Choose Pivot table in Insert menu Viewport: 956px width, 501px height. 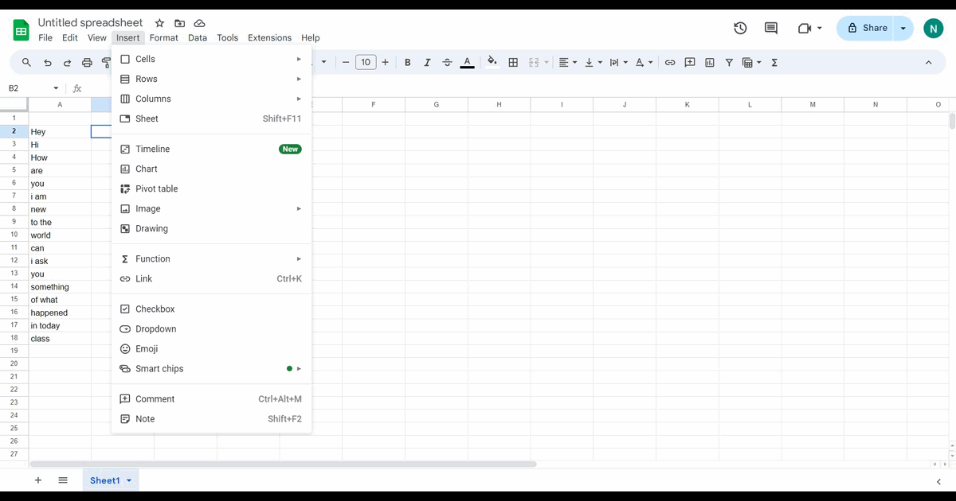(x=211, y=188)
